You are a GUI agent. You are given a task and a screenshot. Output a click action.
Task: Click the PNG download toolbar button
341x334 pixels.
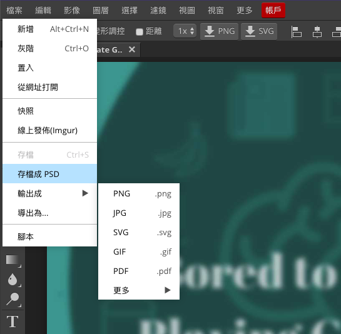point(219,31)
